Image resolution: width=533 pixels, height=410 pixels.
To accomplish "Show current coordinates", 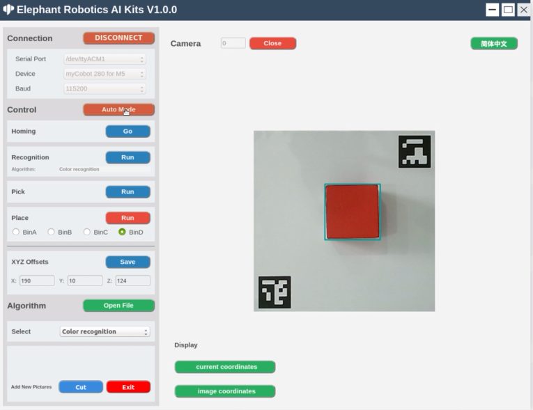I will (x=225, y=367).
